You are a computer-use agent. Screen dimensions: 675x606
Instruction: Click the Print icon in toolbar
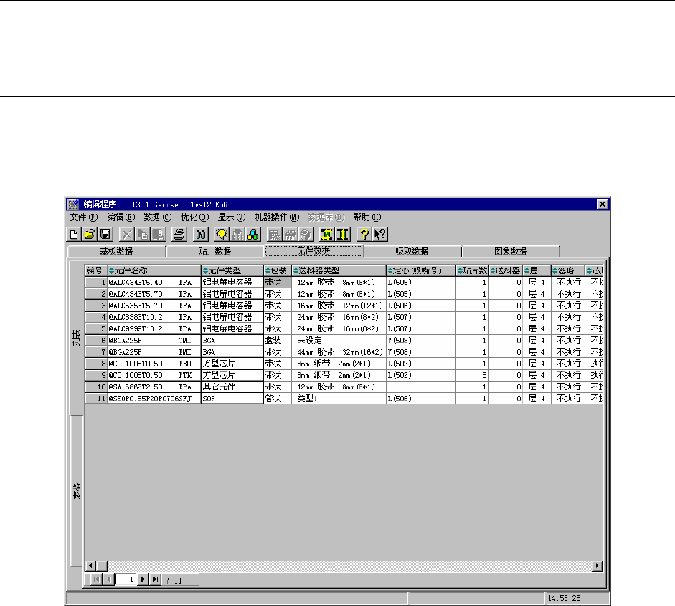[x=179, y=235]
